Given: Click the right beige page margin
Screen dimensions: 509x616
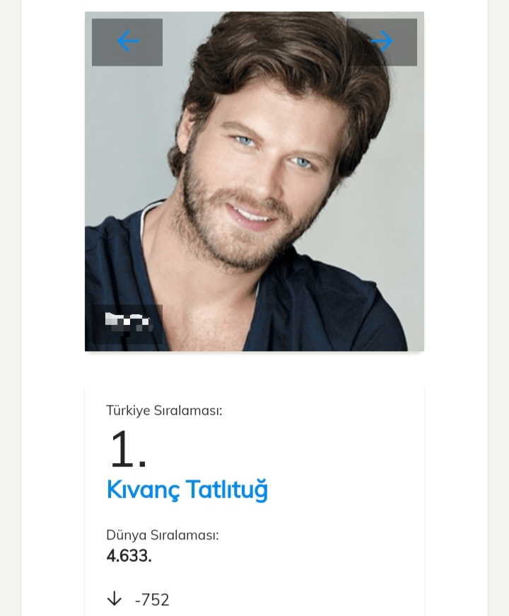Looking at the screenshot, I should coord(498,283).
